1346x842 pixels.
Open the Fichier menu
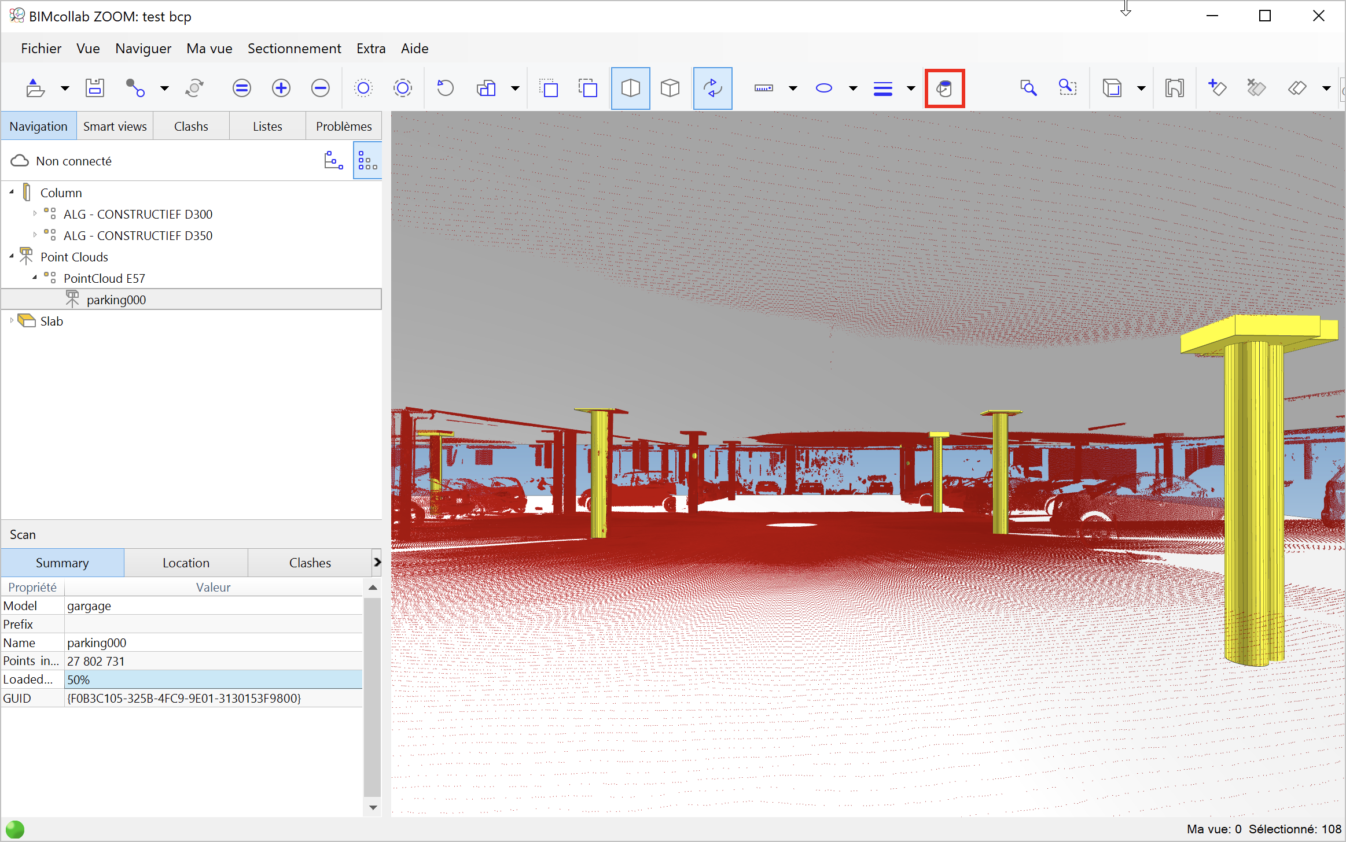[x=41, y=49]
